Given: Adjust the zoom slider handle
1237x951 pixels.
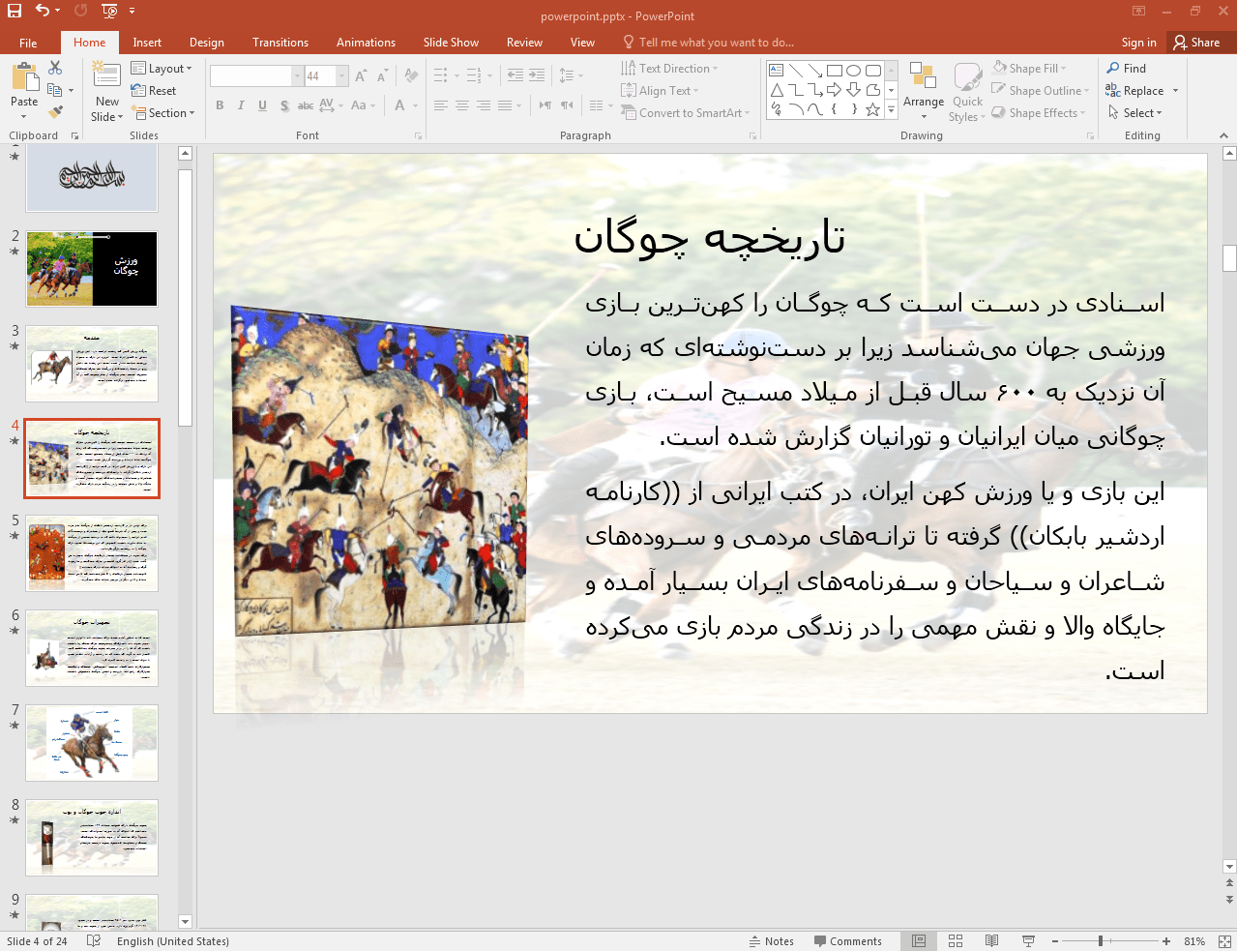Looking at the screenshot, I should 1101,941.
